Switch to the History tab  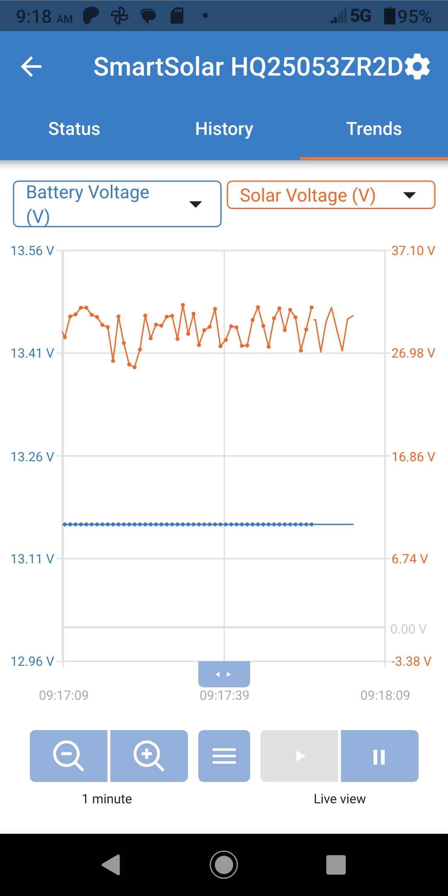tap(224, 129)
